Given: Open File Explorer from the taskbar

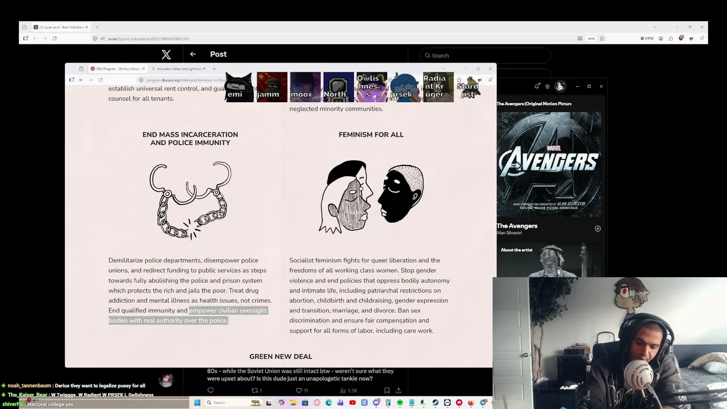Looking at the screenshot, I should point(293,403).
